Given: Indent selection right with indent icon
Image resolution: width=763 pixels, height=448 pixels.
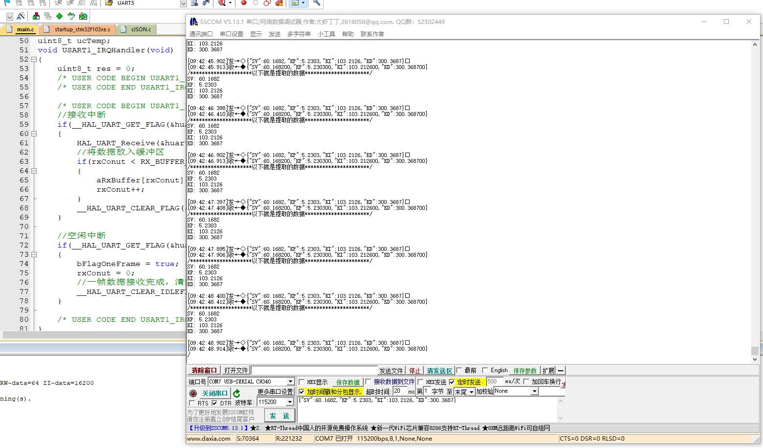Looking at the screenshot, I should 58,3.
